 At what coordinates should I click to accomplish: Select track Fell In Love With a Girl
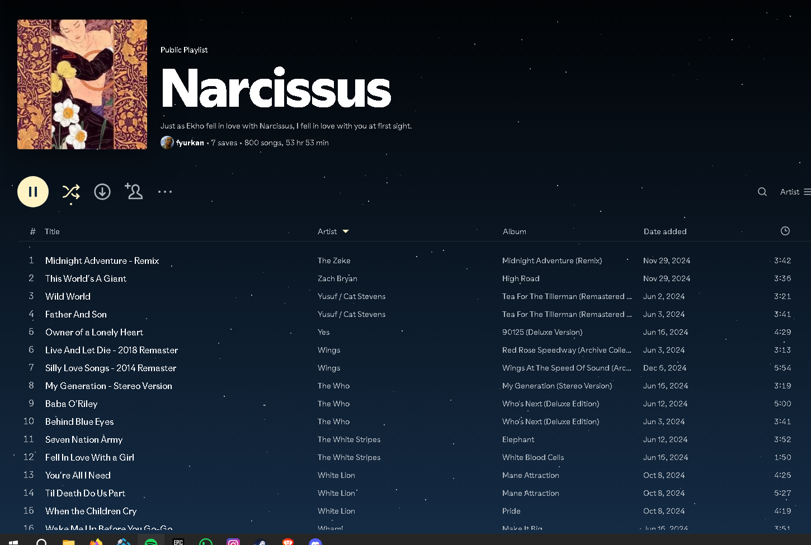pos(89,457)
